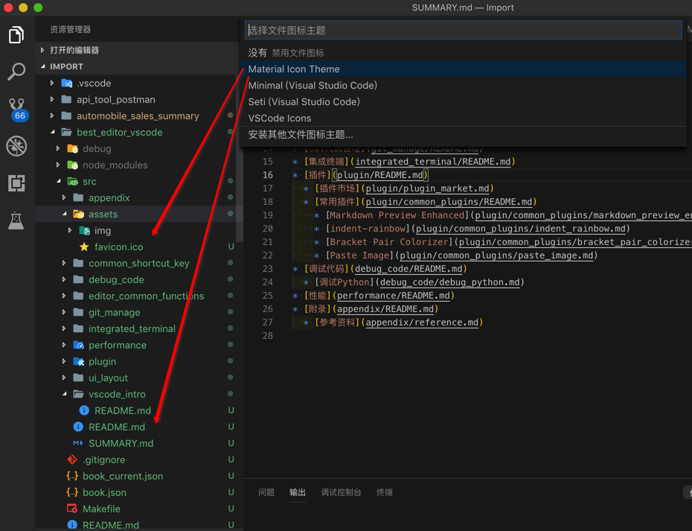
Task: Select the common_shortcut_key folder
Action: click(x=138, y=264)
